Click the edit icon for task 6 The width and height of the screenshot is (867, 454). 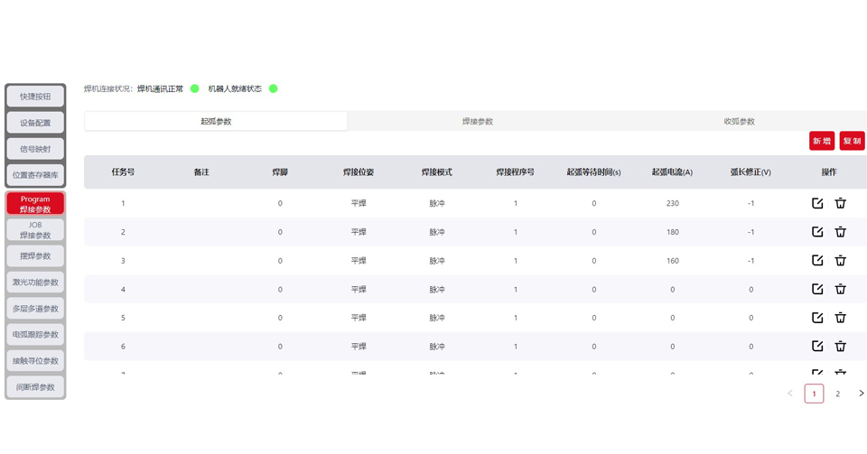pyautogui.click(x=817, y=346)
